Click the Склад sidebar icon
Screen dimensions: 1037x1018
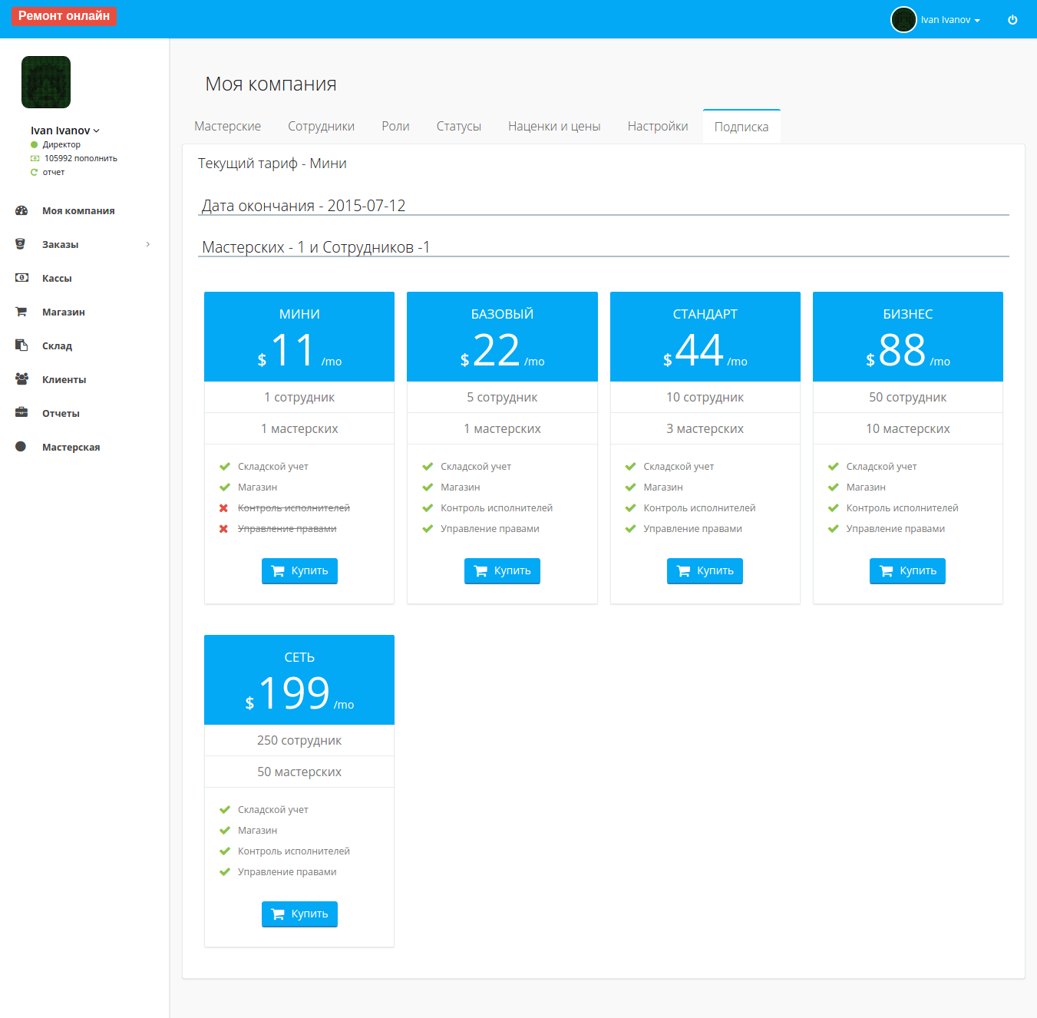pyautogui.click(x=21, y=345)
